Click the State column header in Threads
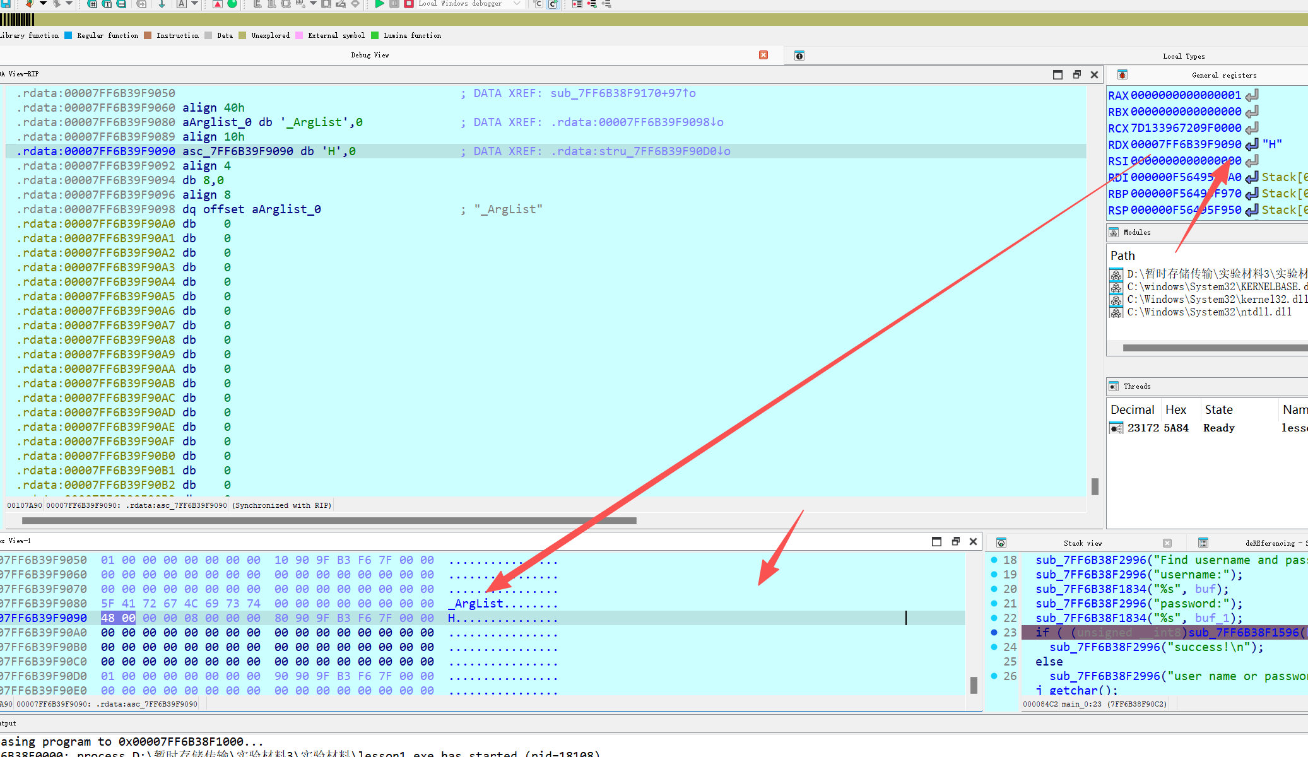 (1218, 409)
